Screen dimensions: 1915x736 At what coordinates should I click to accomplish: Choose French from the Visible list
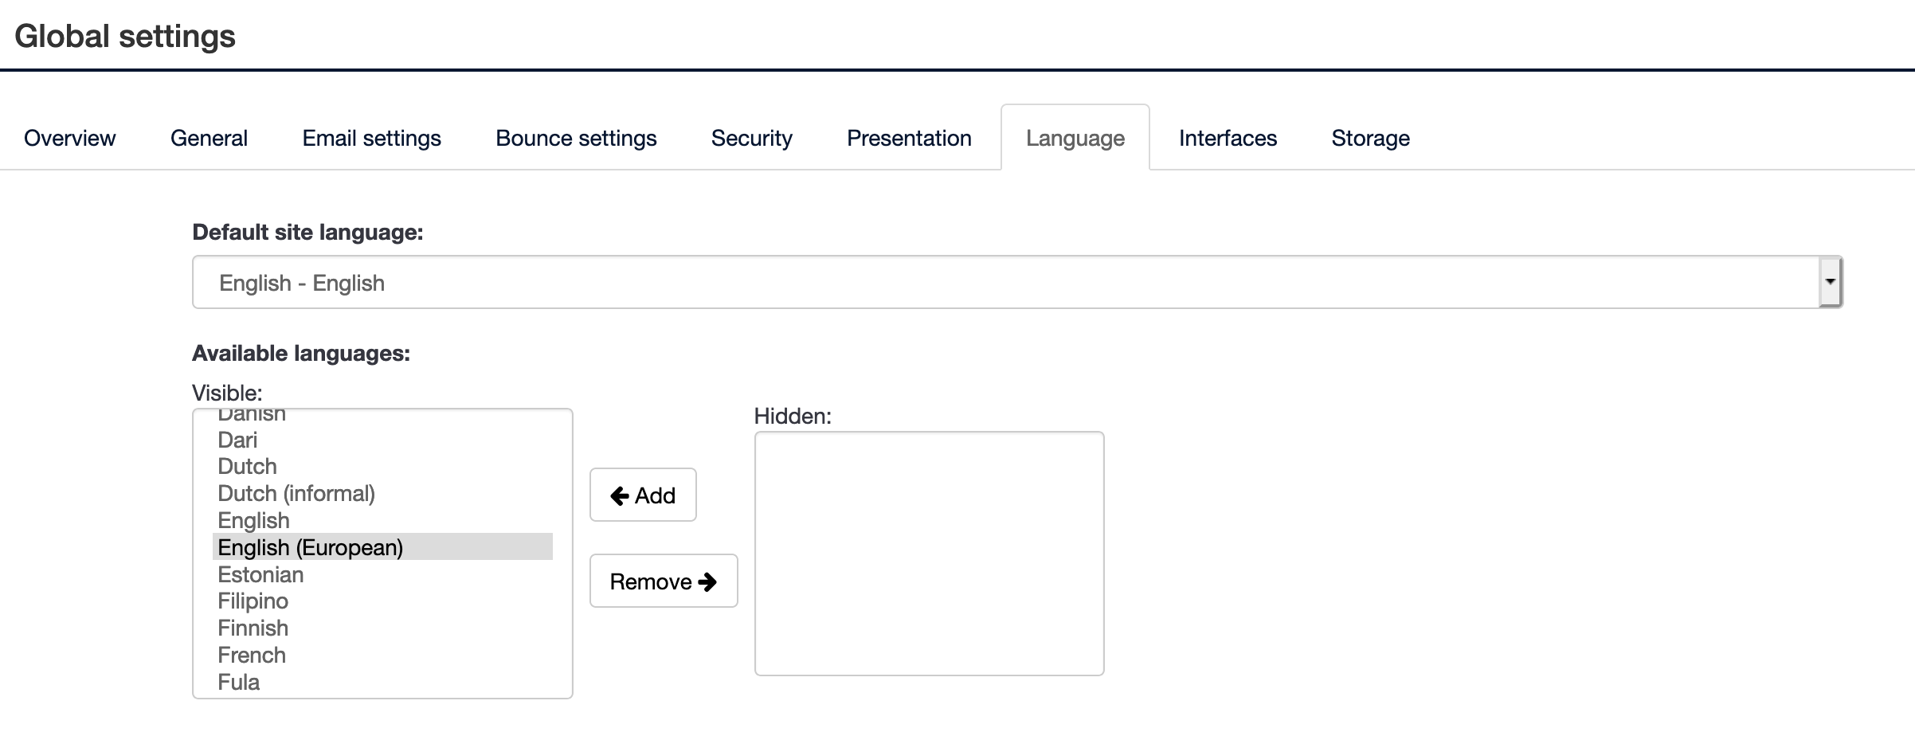252,655
